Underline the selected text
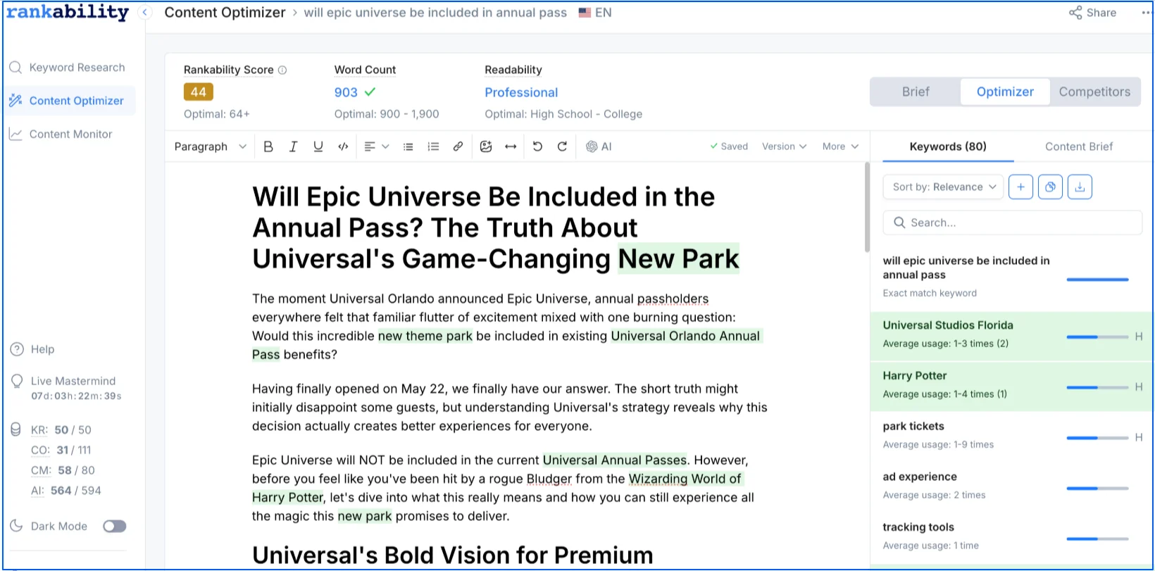 [318, 146]
